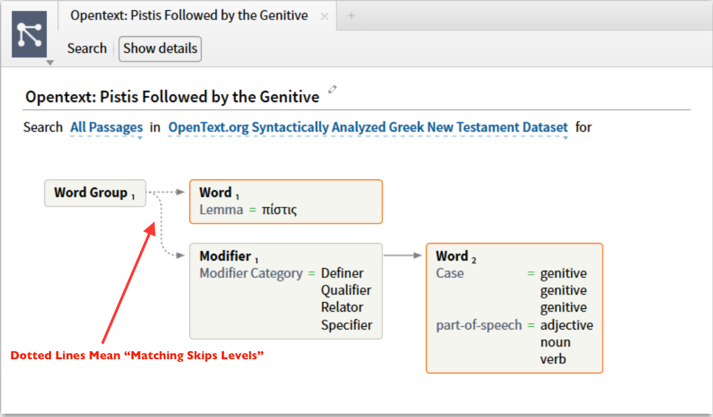Click the Show details button
This screenshot has height=417, width=713.
(160, 48)
